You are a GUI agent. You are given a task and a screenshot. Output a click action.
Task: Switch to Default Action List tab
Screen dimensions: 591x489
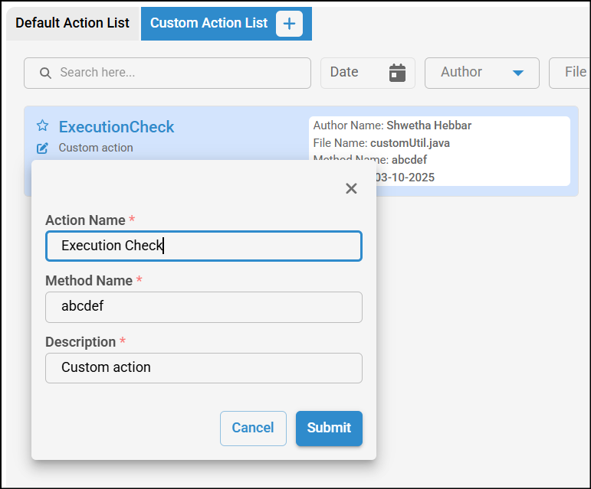72,23
